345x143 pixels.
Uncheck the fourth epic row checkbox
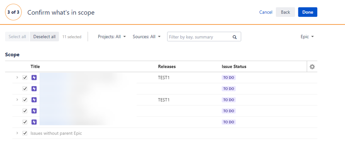(25, 111)
